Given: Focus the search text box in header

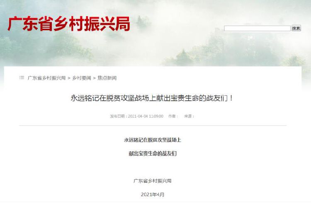Looking at the screenshot, I should point(257,28).
